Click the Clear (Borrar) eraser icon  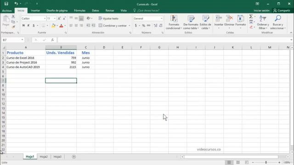coord(251,27)
